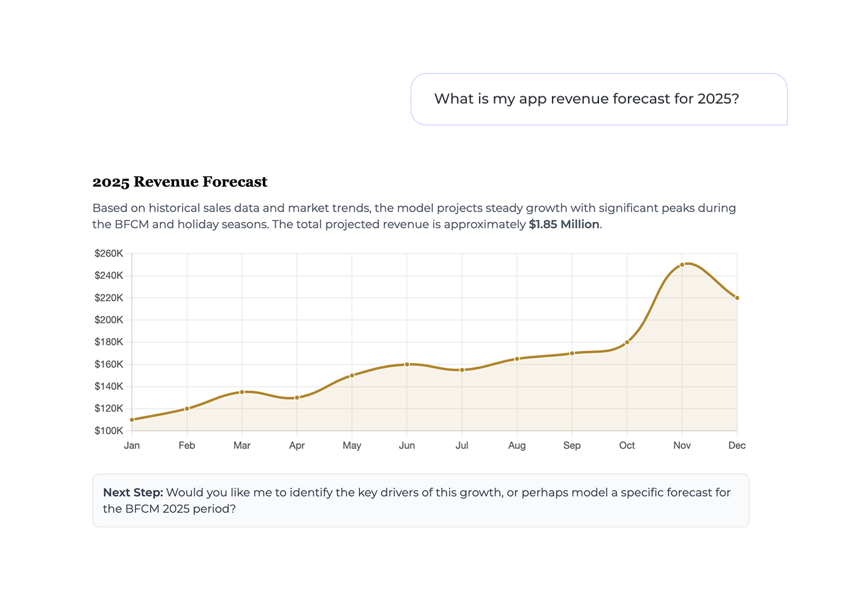
Task: Click the March revenue data point
Action: coord(242,392)
